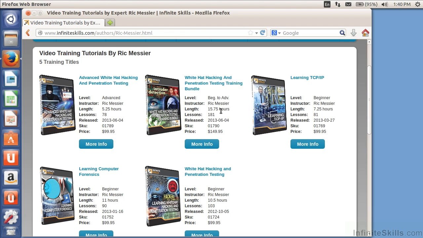Viewport: 423px width, 238px height.
Task: Open the 1:40 PM clock menu
Action: coord(402,4)
